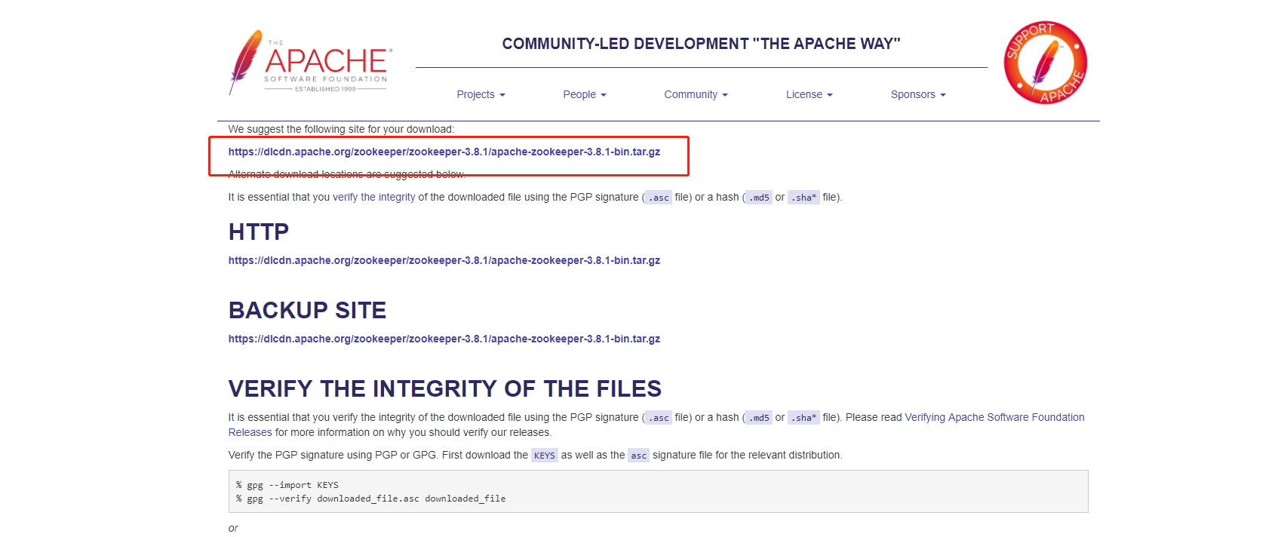Click the '.asc' label in the verify section
Screen dimensions: 1272x537
click(659, 418)
